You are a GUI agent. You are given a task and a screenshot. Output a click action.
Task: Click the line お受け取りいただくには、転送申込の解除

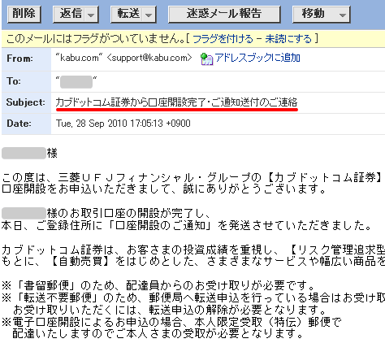[x=170, y=310]
